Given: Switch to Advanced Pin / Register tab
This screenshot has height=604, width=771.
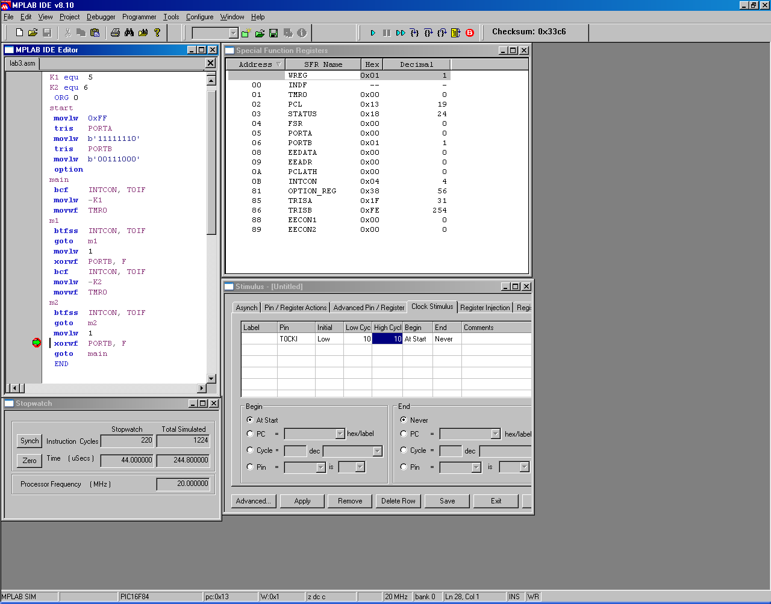Looking at the screenshot, I should 369,308.
